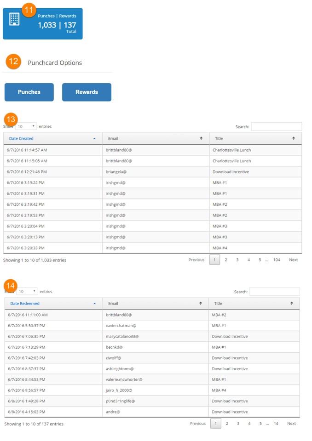Click Showing 1 to 10 of 1,033 entries
The width and height of the screenshot is (312, 441).
(x=35, y=260)
